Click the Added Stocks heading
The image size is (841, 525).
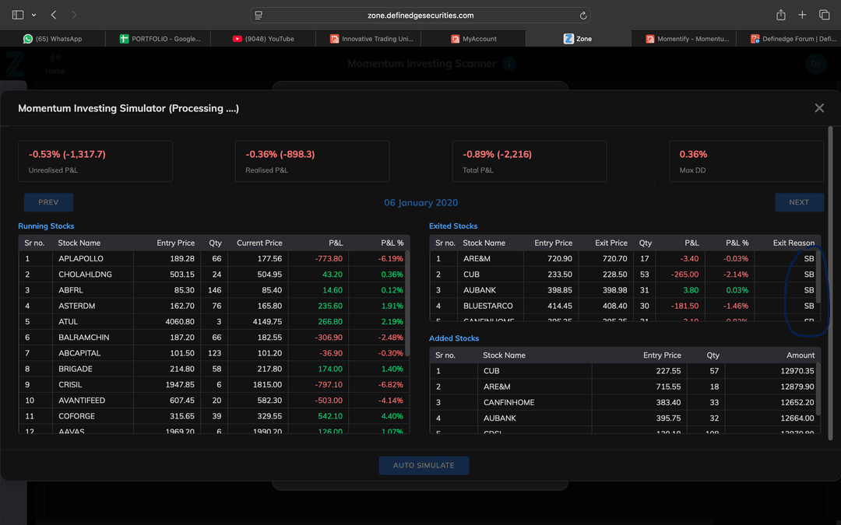[454, 338]
